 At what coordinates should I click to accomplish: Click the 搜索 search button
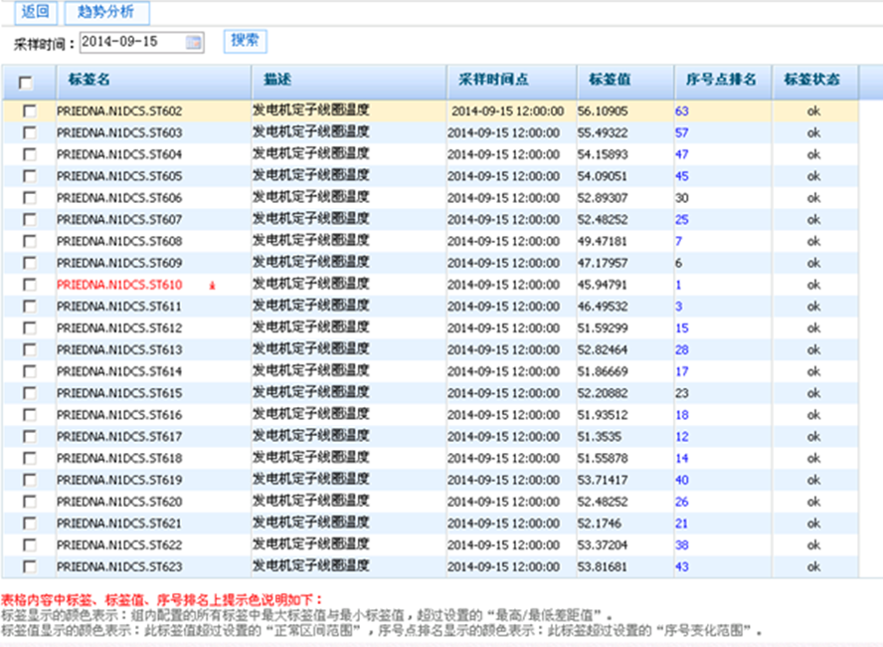(245, 41)
